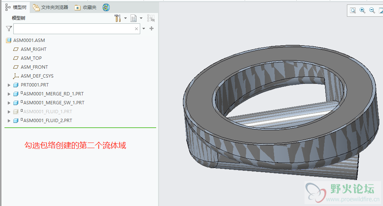Click the ASM0001.ASM assembly icon
This screenshot has width=383, height=206.
pyautogui.click(x=9, y=40)
